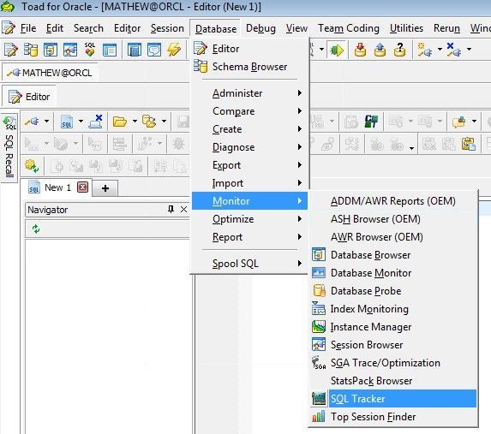
Task: Click Editor entry in Database menu
Action: (249, 49)
